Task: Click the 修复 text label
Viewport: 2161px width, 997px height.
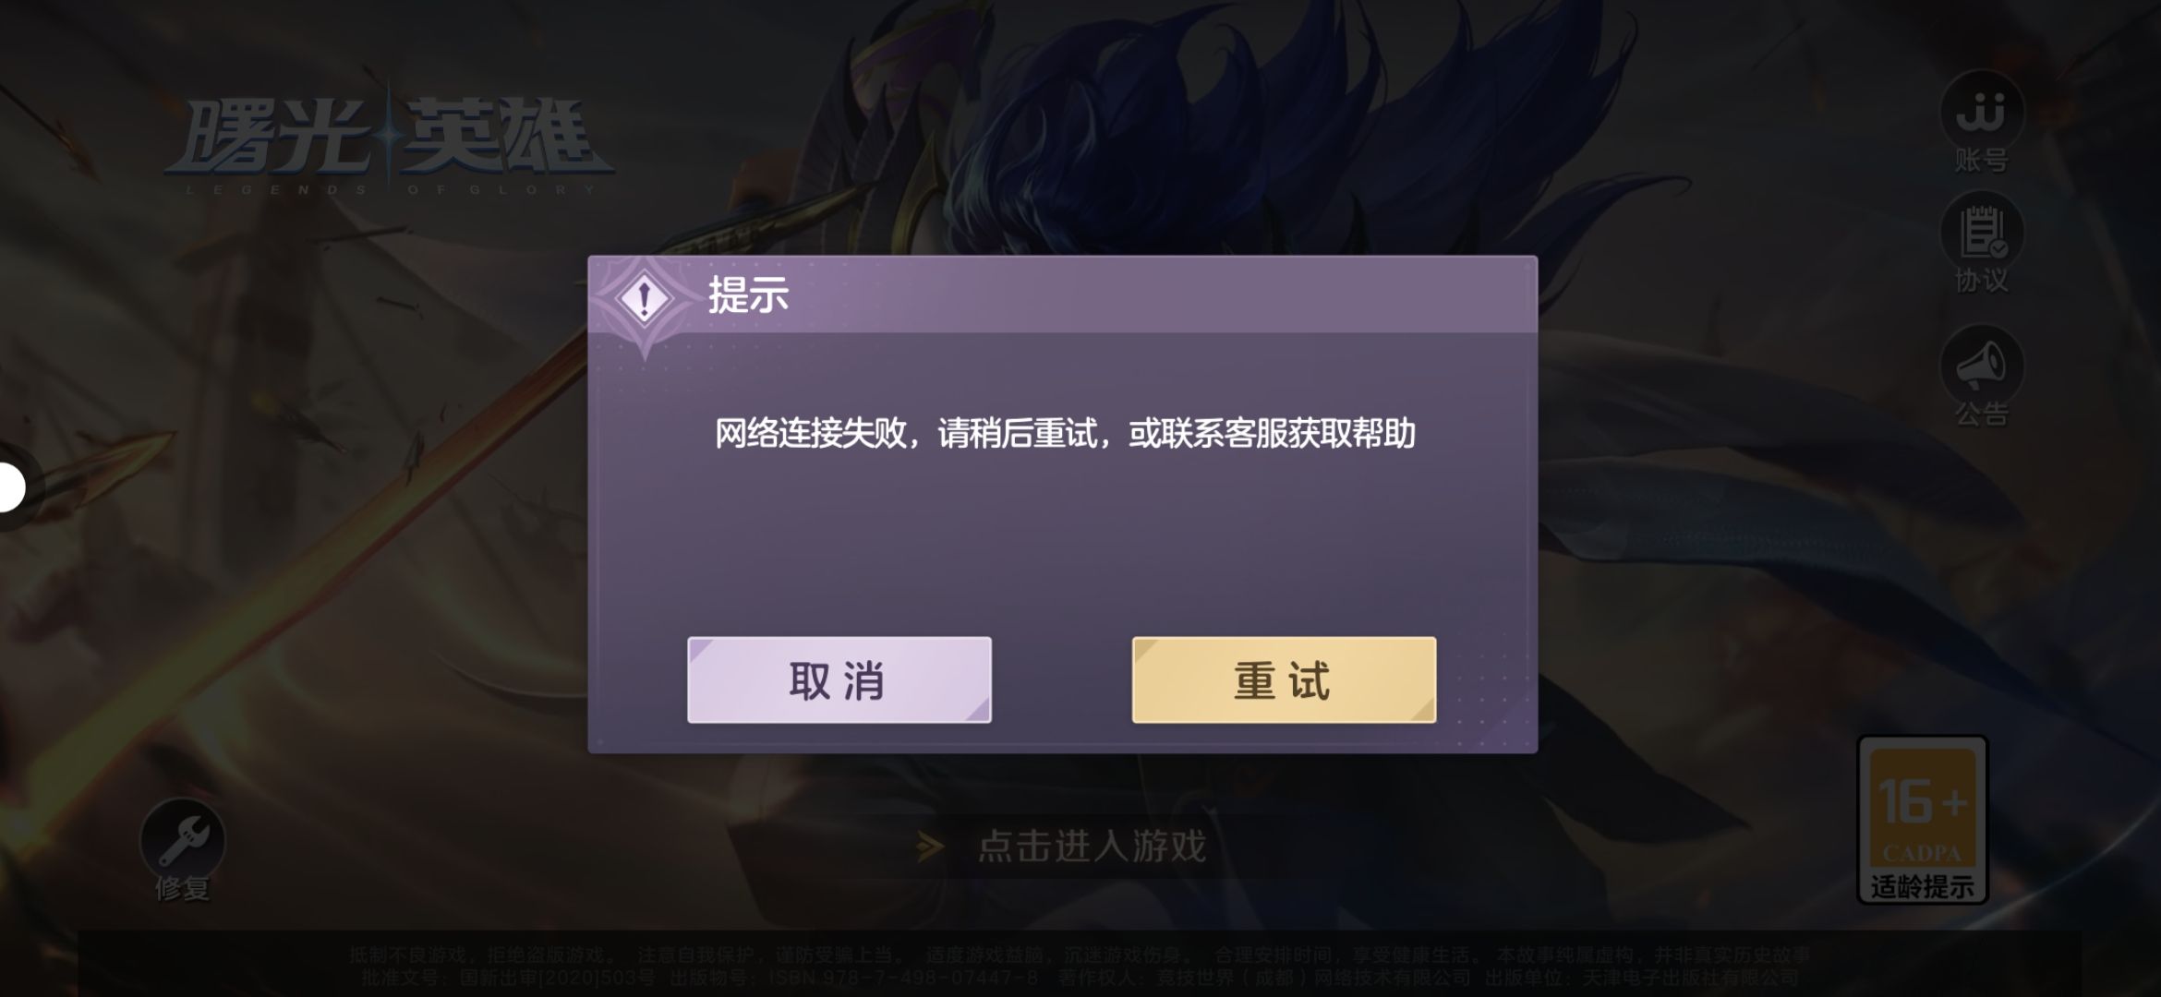Action: click(x=182, y=889)
